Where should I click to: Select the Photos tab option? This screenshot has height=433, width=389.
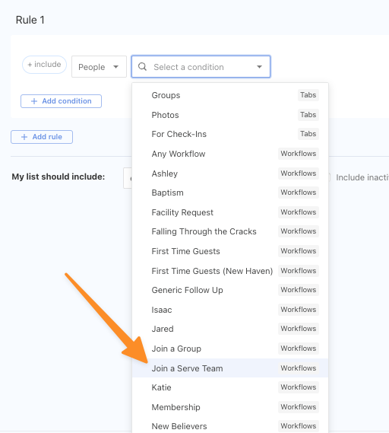pos(230,115)
